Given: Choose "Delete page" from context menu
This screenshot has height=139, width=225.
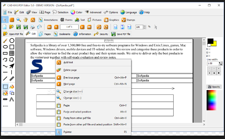Looking at the screenshot, I should 70,70.
